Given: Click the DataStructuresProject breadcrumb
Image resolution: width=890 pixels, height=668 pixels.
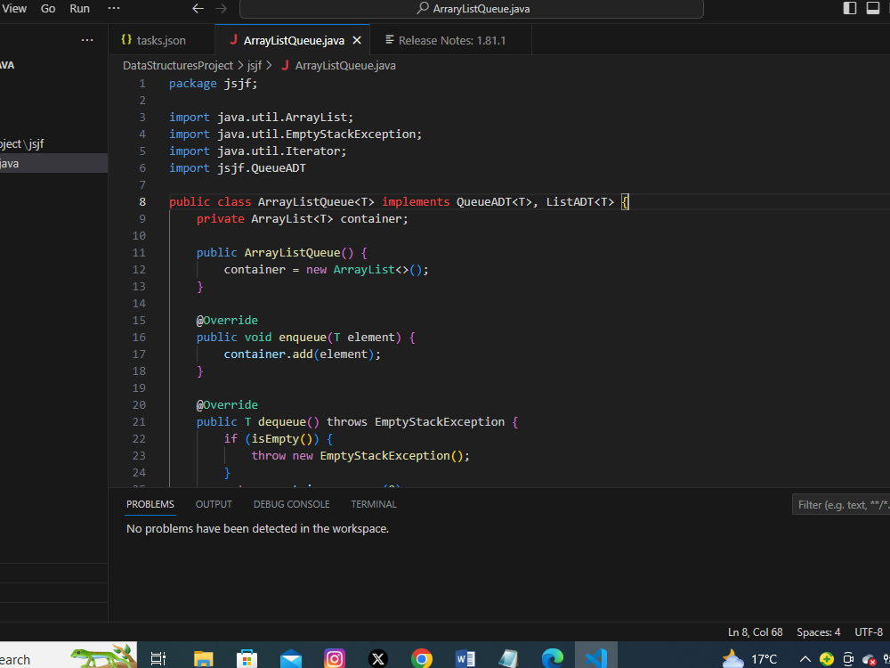Looking at the screenshot, I should point(178,66).
